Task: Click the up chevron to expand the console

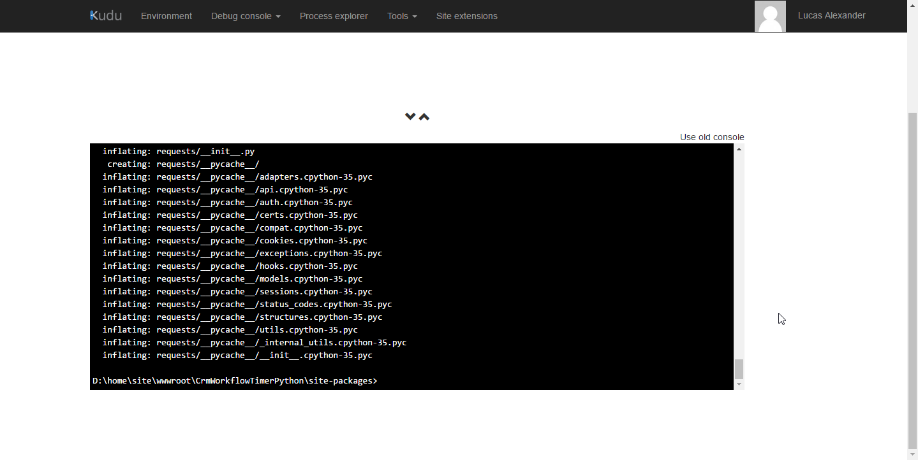Action: pyautogui.click(x=424, y=117)
